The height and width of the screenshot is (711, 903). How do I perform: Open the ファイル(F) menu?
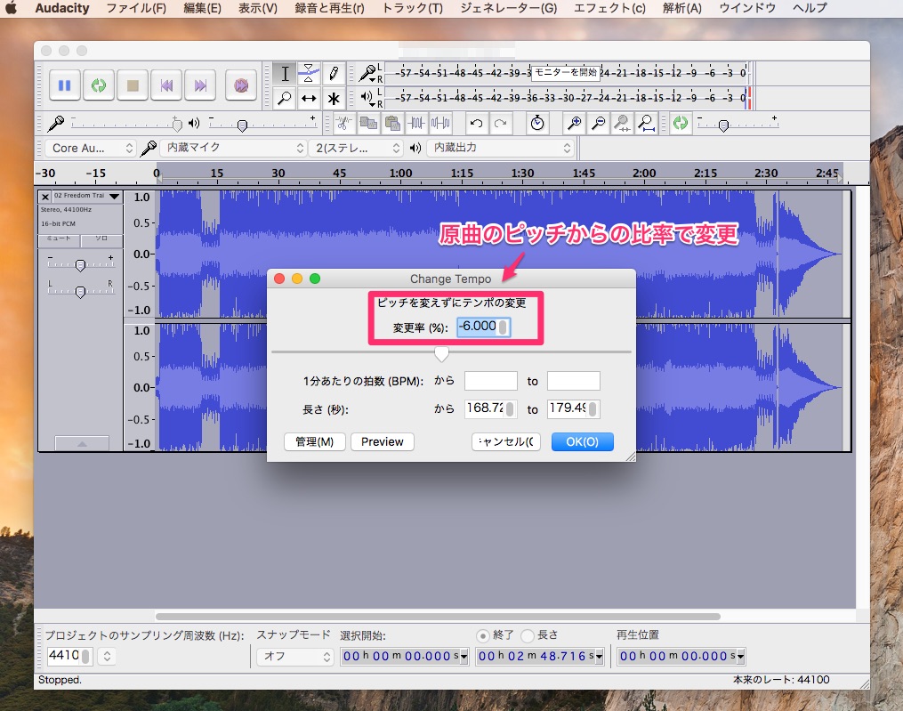(x=136, y=8)
